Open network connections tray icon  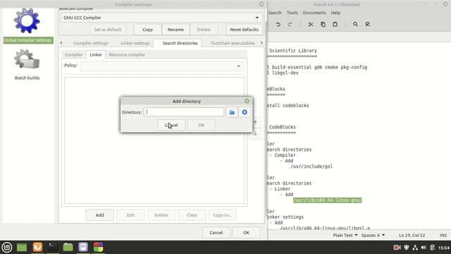coord(415,248)
